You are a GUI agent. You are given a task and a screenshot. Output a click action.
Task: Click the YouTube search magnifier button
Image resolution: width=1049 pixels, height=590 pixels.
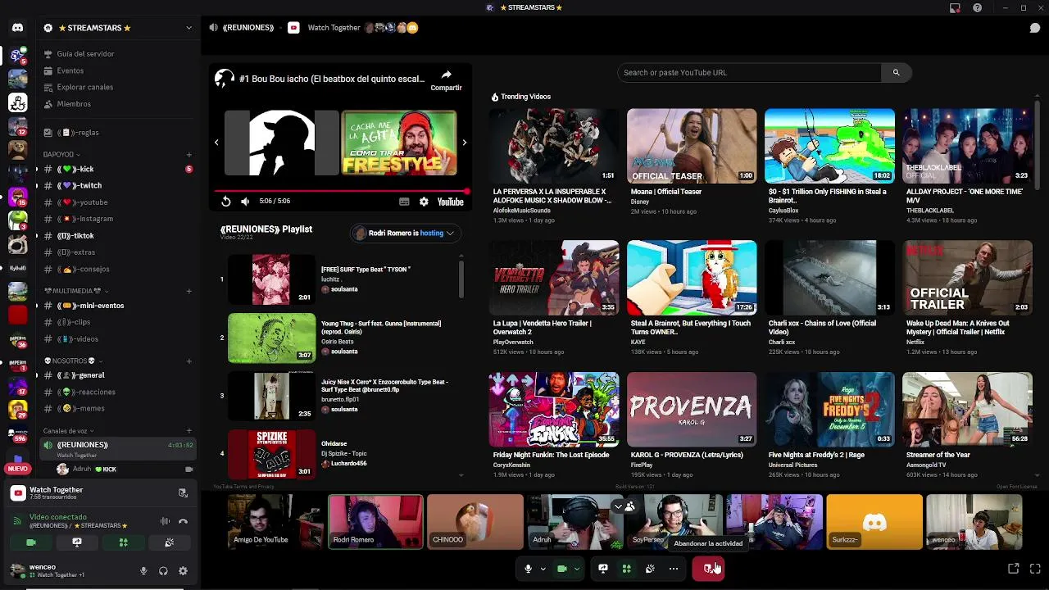pyautogui.click(x=896, y=73)
